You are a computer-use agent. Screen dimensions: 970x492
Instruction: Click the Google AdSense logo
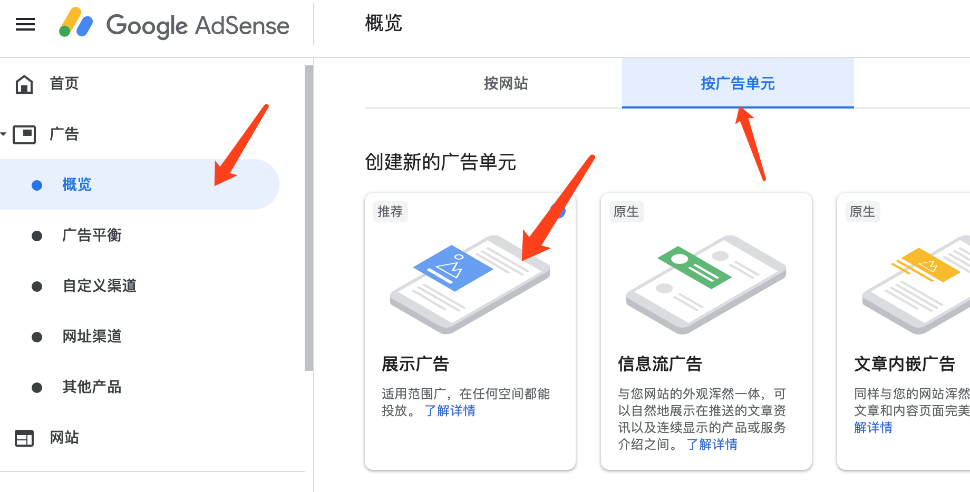[x=174, y=24]
